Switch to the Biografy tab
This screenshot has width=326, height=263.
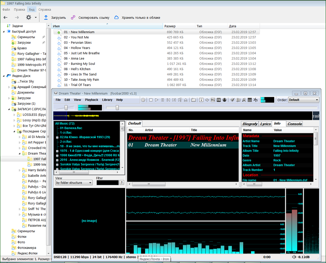coord(250,124)
